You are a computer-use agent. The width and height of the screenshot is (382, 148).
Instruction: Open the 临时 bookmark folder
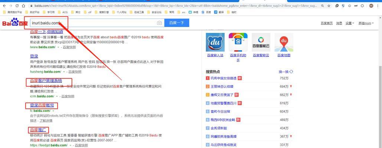(x=232, y=12)
